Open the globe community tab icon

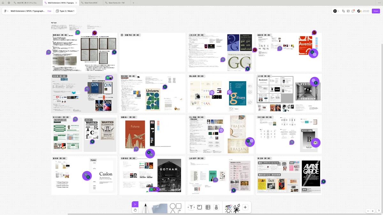[9, 3]
